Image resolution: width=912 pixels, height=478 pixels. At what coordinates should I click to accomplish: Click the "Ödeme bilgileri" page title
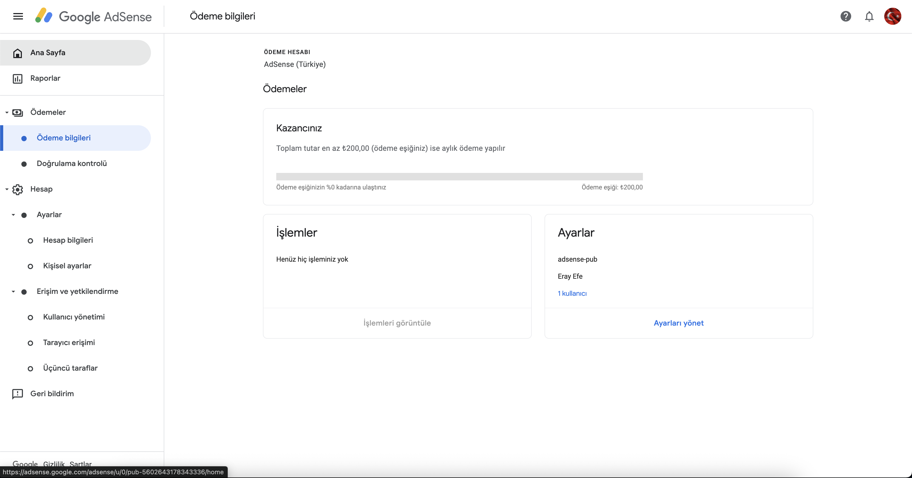point(222,16)
